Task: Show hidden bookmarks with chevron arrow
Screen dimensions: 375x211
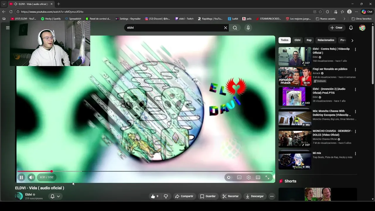Action: point(344,19)
